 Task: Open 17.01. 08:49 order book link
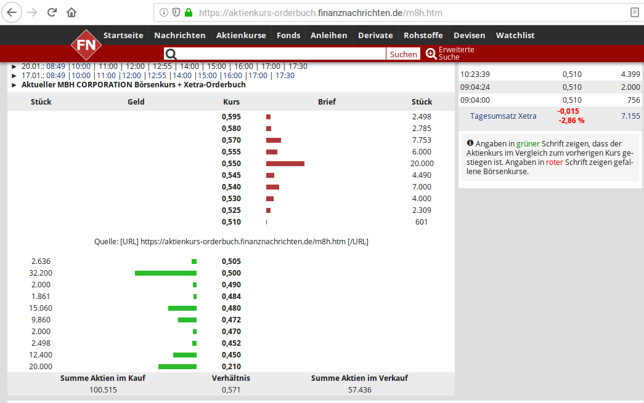click(55, 76)
